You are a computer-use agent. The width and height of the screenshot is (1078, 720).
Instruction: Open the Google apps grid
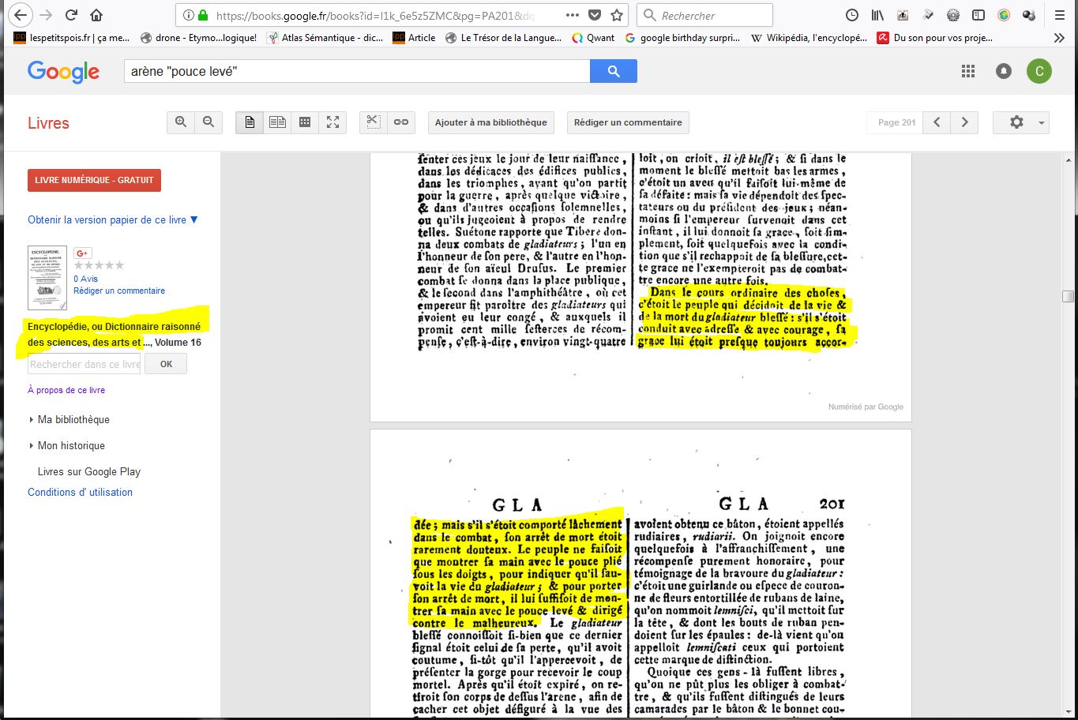point(968,71)
